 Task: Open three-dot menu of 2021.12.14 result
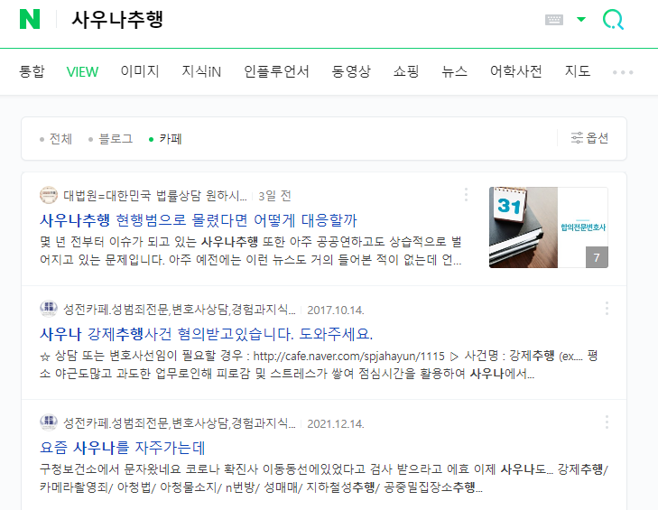click(x=607, y=422)
